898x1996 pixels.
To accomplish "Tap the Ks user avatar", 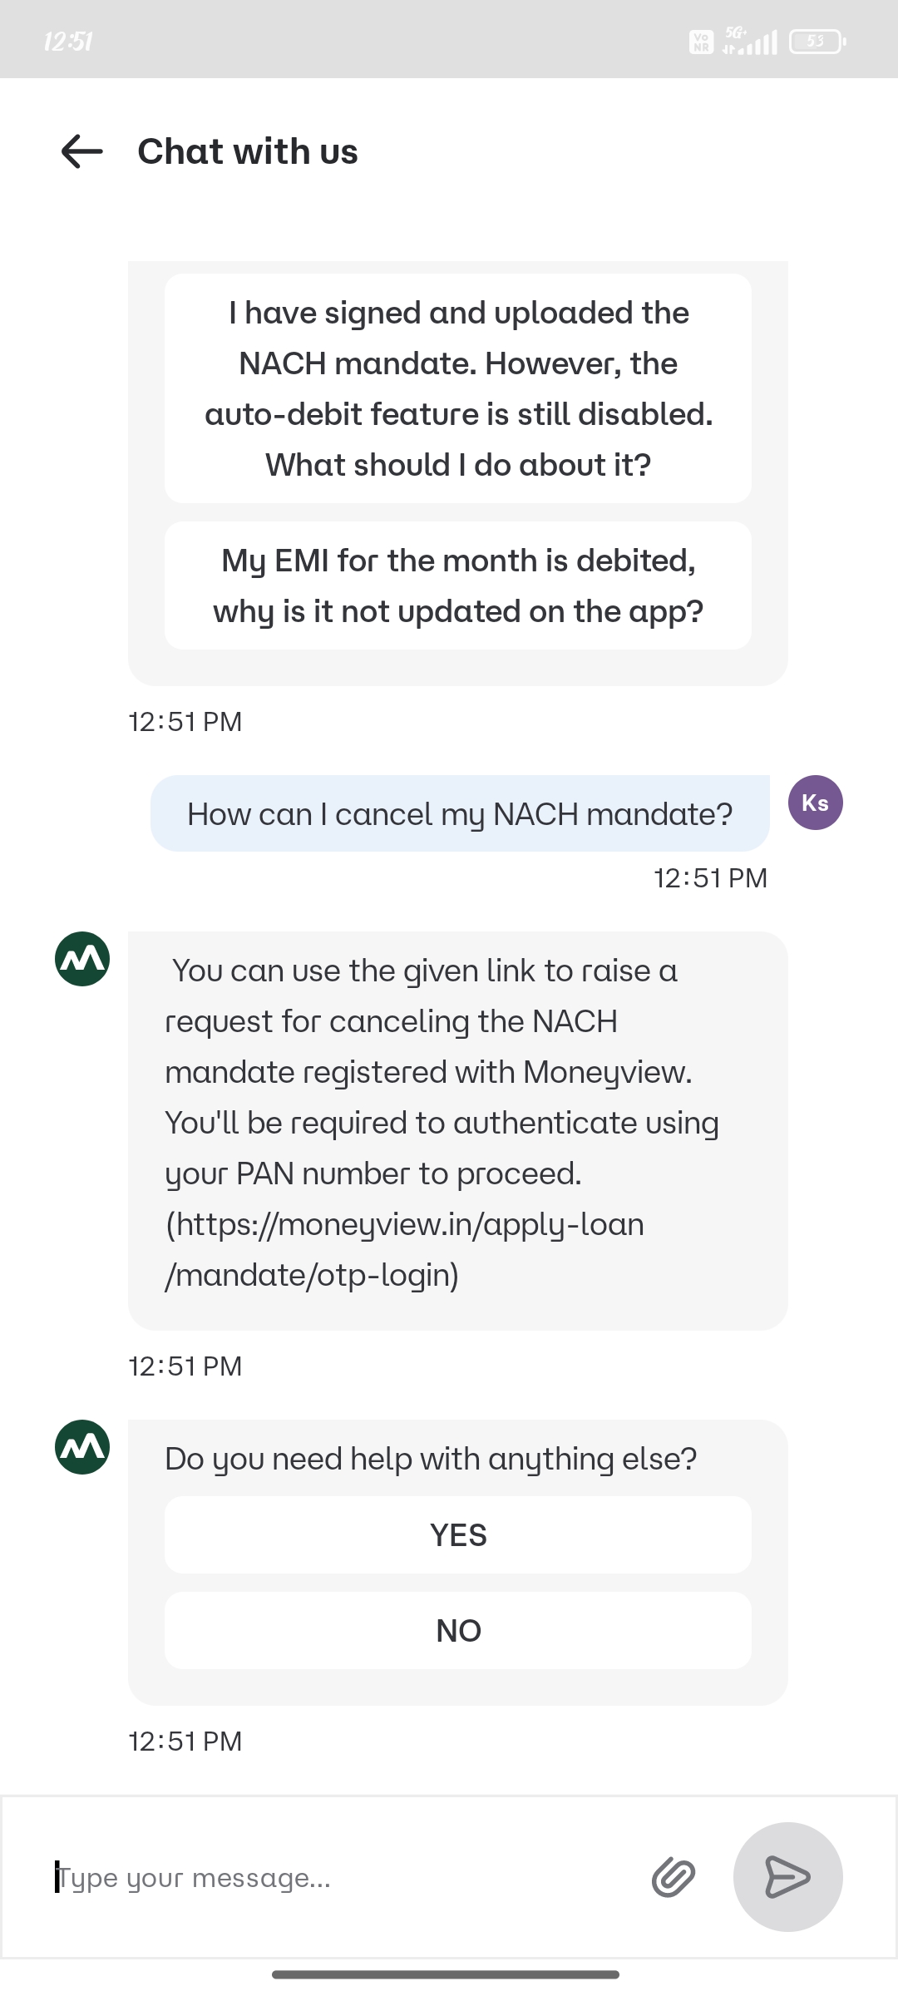I will coord(815,803).
